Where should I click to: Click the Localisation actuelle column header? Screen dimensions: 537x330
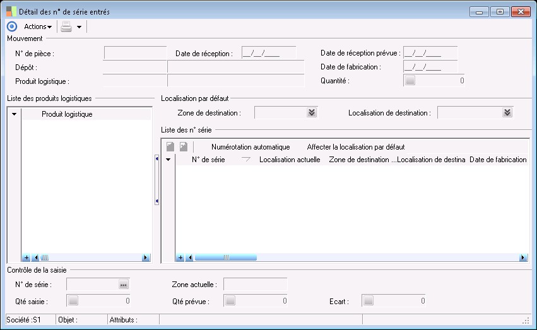pyautogui.click(x=290, y=160)
